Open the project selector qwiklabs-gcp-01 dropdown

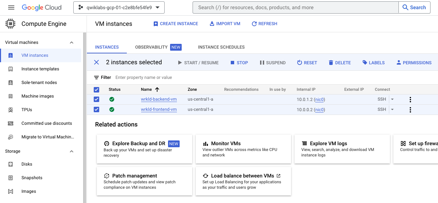[119, 7]
